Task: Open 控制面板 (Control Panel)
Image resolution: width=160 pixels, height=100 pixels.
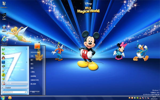Action: [33, 76]
